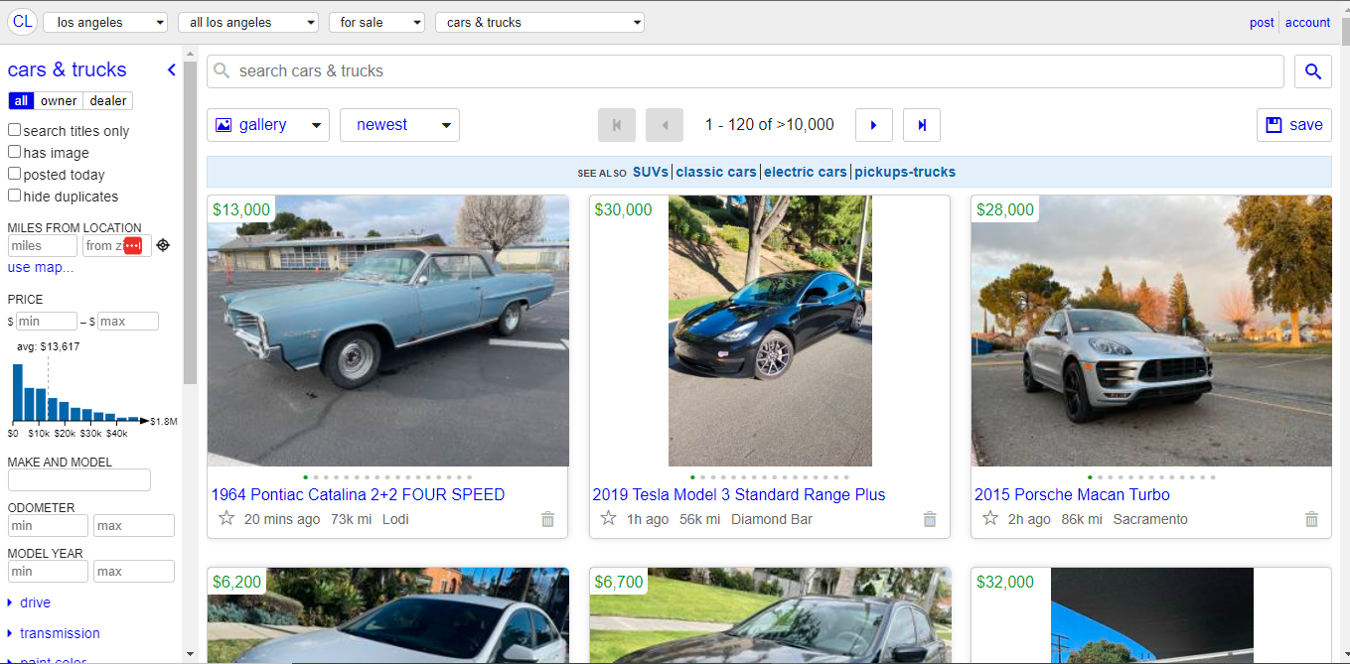Click the save search floppy button
Viewport: 1350px width, 664px height.
pos(1294,125)
